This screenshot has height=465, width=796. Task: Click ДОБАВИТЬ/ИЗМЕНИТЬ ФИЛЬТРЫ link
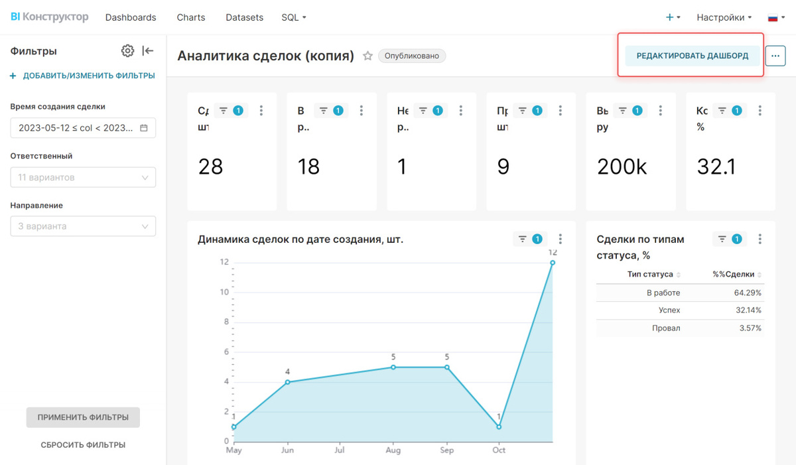(82, 76)
